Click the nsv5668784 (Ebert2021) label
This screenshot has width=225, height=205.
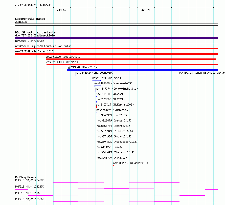113,126
